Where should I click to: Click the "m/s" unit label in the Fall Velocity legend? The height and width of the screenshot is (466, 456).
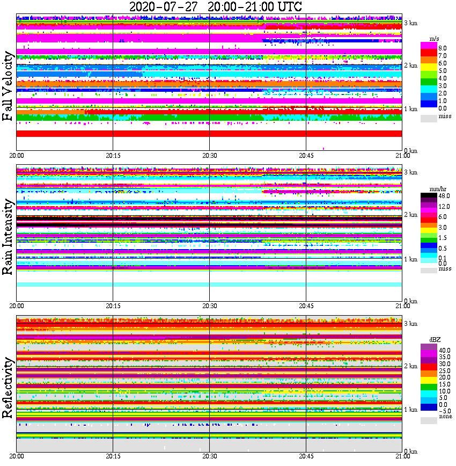point(434,39)
